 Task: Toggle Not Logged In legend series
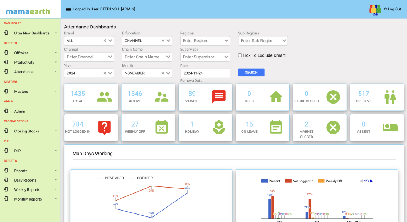click(x=299, y=181)
